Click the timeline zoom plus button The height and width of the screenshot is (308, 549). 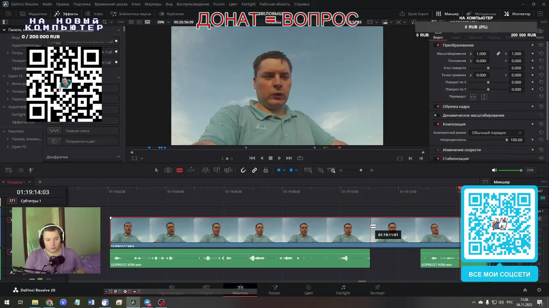pyautogui.click(x=371, y=170)
